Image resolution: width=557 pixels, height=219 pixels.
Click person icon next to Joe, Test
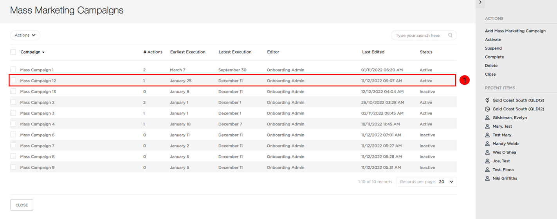487,161
